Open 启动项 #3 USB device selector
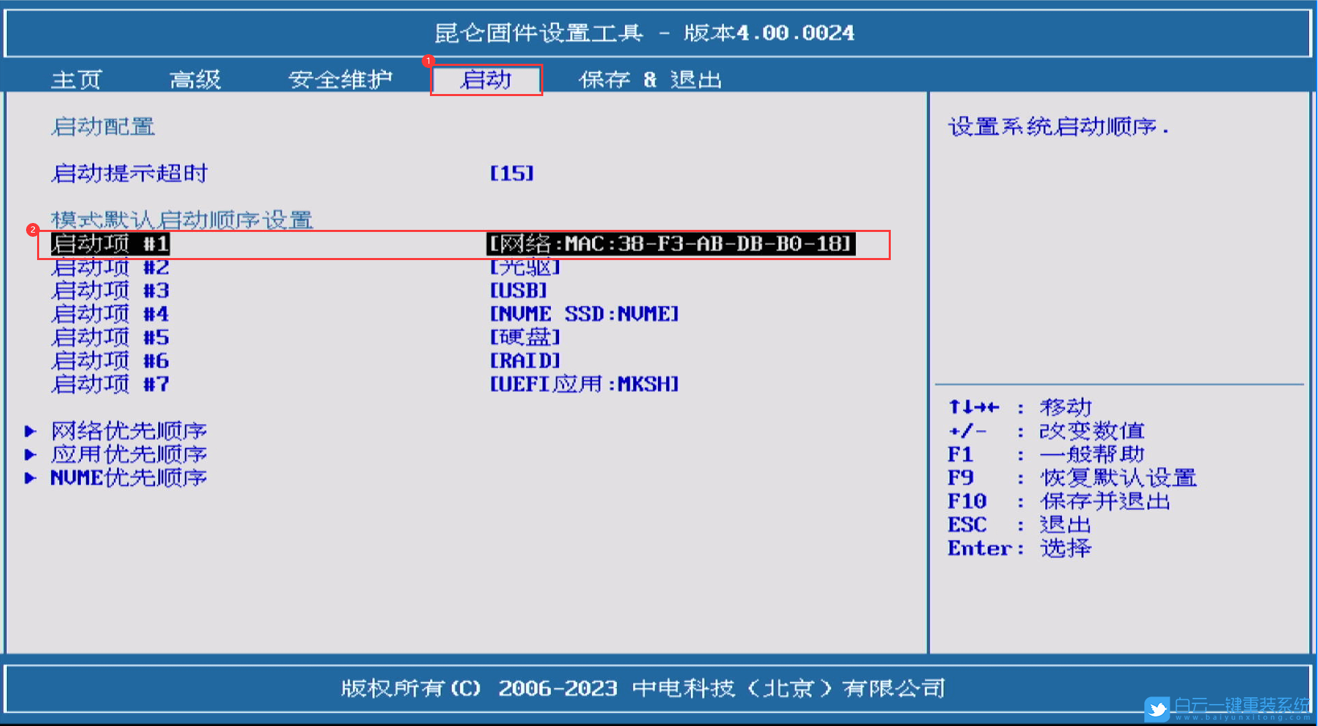The height and width of the screenshot is (726, 1318). pyautogui.click(x=517, y=290)
